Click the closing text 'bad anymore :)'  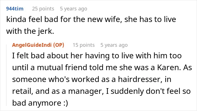(40, 103)
